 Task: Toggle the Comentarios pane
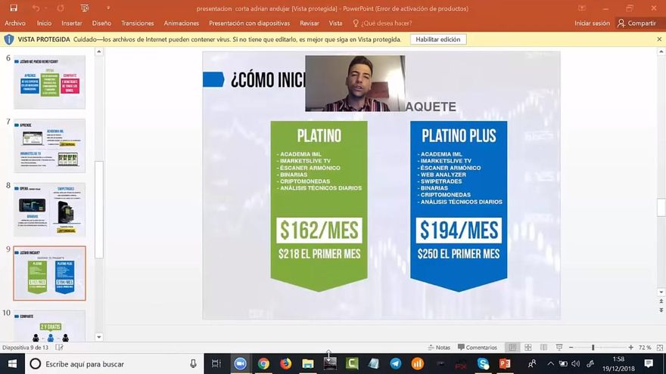pos(477,348)
